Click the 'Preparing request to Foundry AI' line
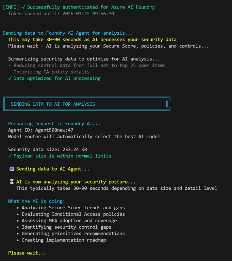The width and height of the screenshot is (232, 261). [54, 124]
